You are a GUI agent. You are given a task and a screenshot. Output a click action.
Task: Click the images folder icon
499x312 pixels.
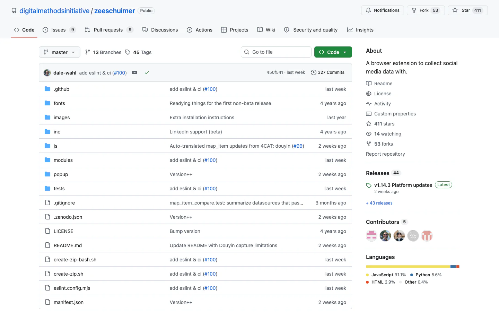point(47,118)
